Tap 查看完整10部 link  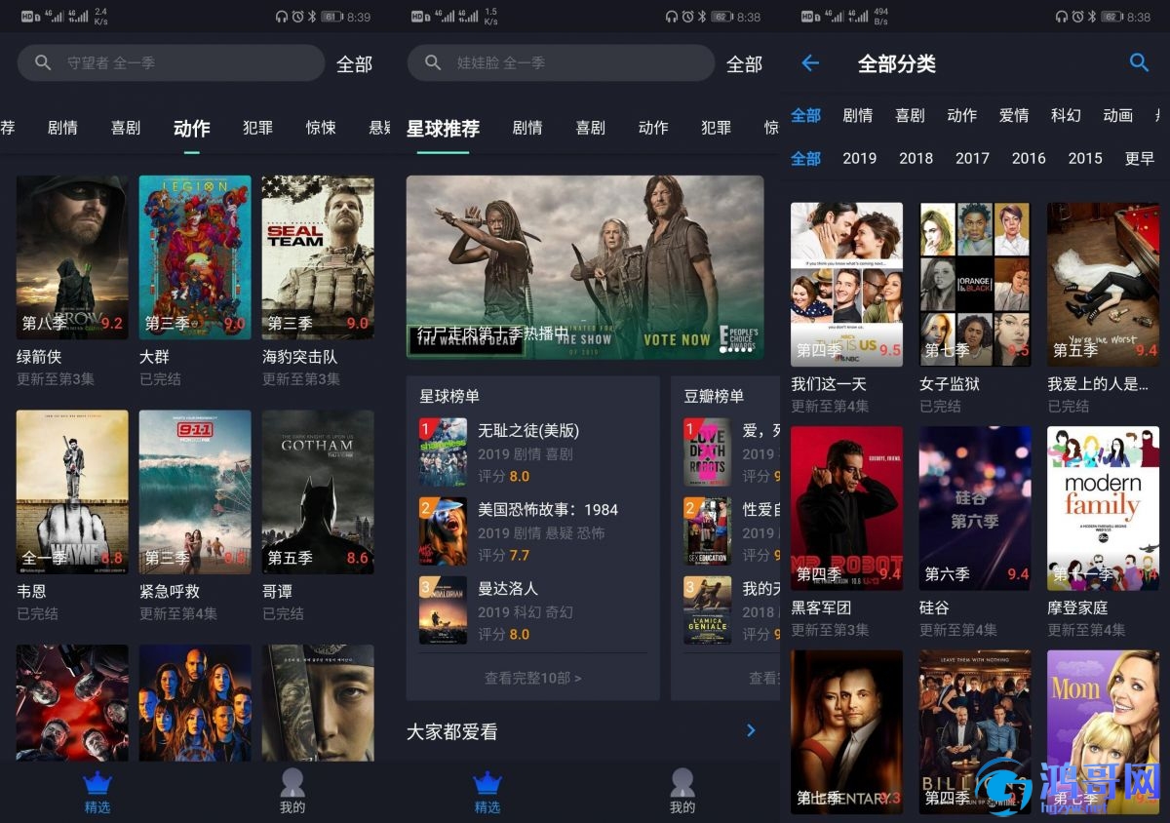pos(533,678)
